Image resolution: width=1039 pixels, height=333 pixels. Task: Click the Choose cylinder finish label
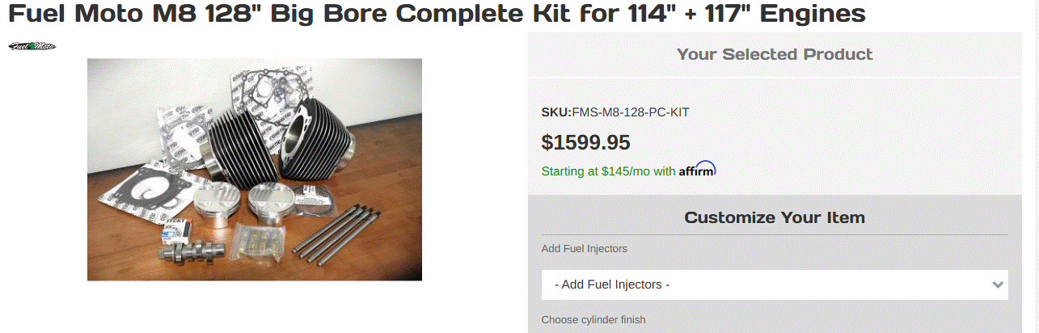point(593,319)
